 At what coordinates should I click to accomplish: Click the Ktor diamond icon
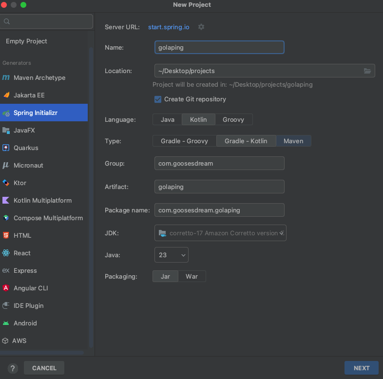(x=6, y=183)
